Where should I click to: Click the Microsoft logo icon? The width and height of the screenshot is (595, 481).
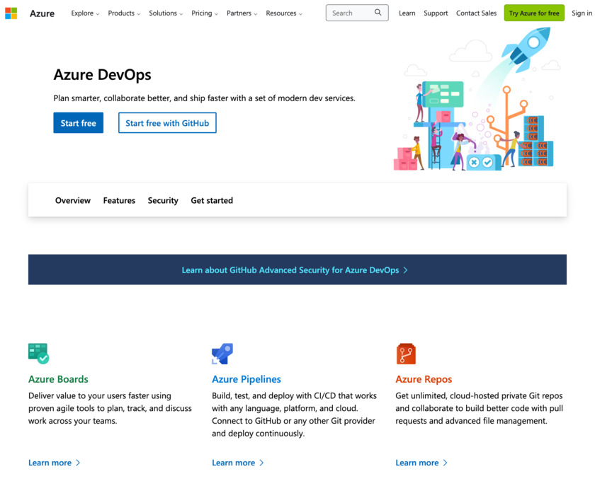point(11,13)
